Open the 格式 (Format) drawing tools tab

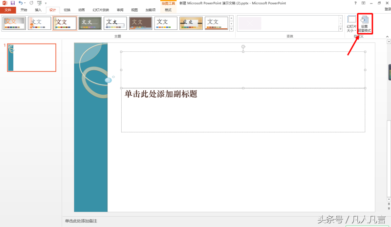click(x=168, y=10)
